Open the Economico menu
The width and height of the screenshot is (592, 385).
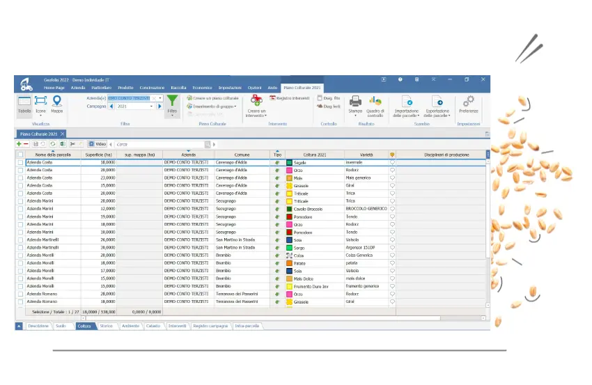tap(202, 88)
